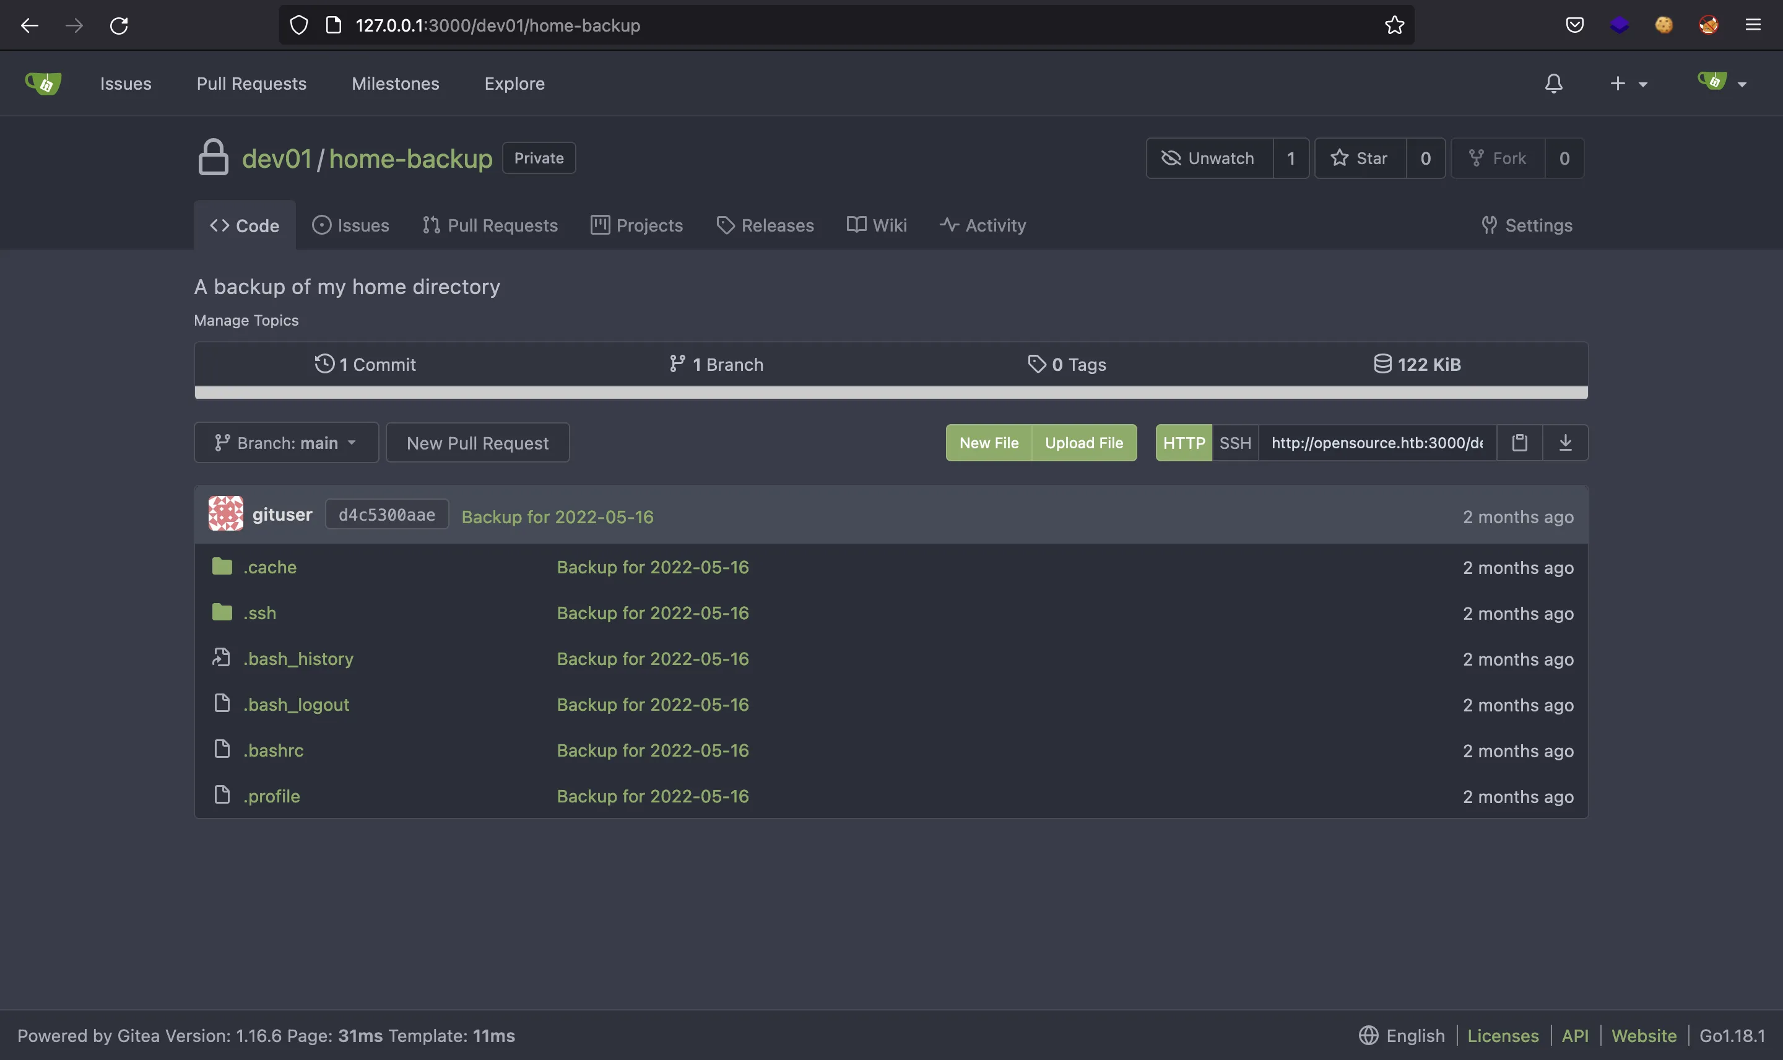1783x1060 pixels.
Task: Click the Gitea logo home icon
Action: coord(43,84)
